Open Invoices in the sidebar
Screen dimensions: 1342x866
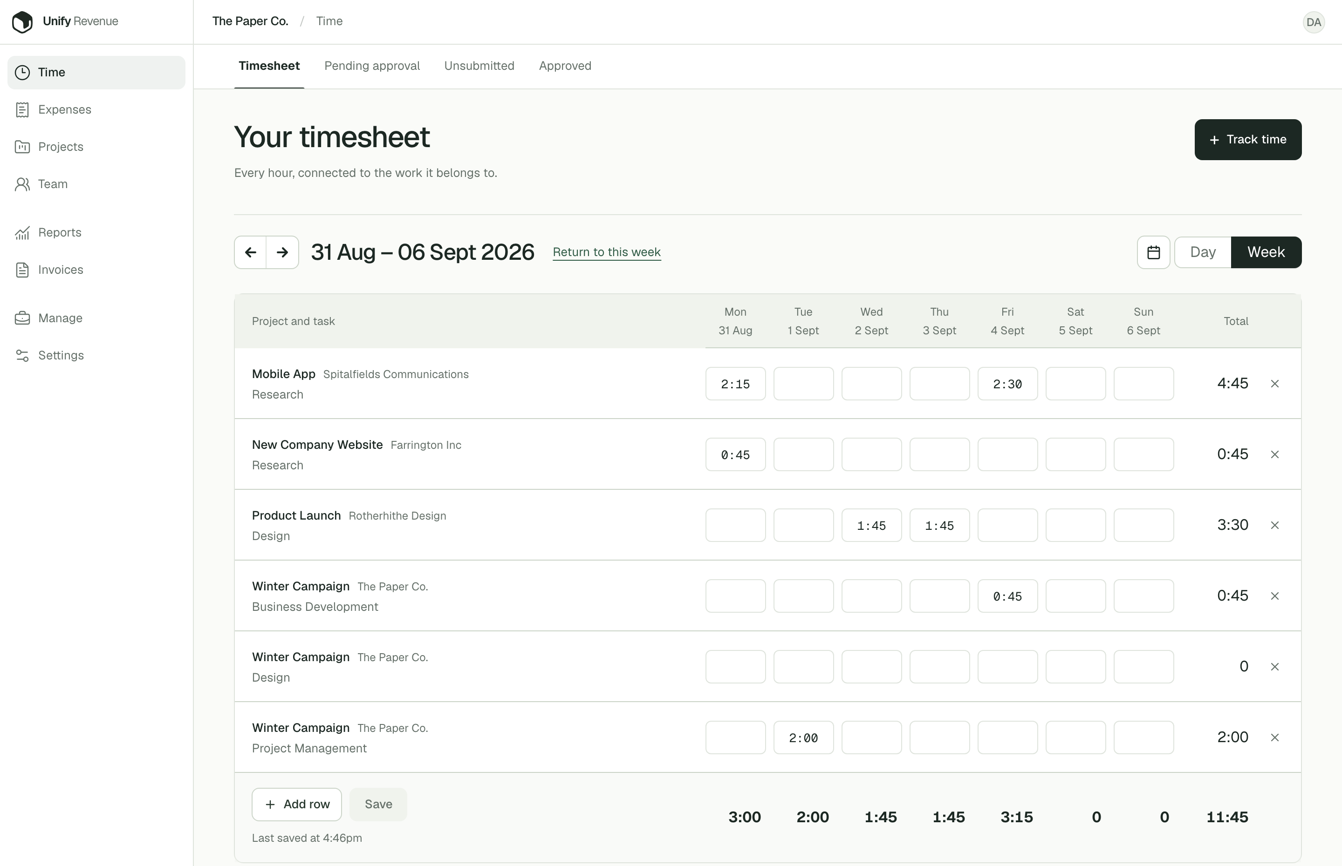(96, 270)
